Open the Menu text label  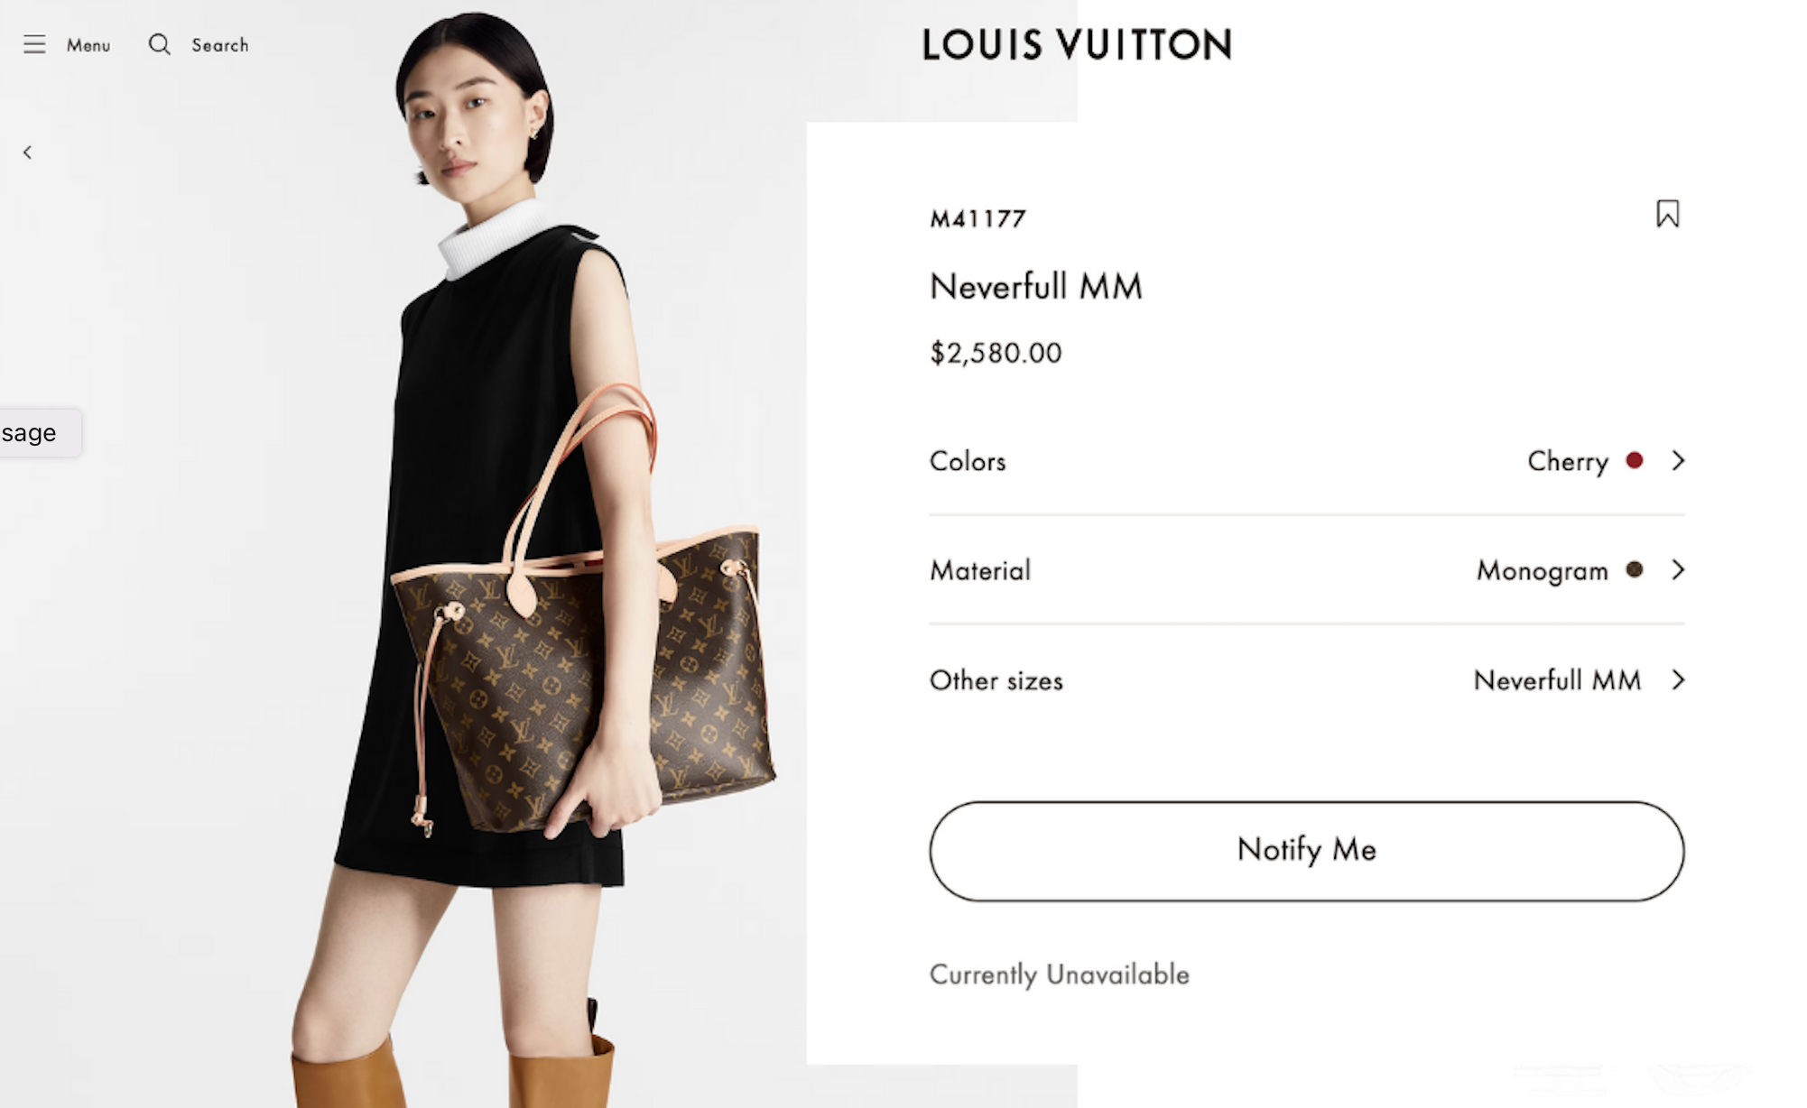(x=88, y=45)
